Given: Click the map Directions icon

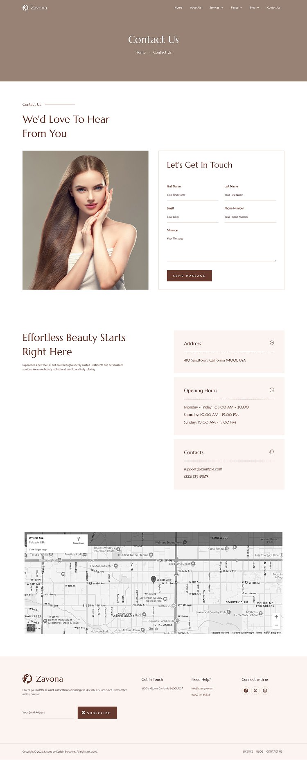Looking at the screenshot, I should point(79,539).
